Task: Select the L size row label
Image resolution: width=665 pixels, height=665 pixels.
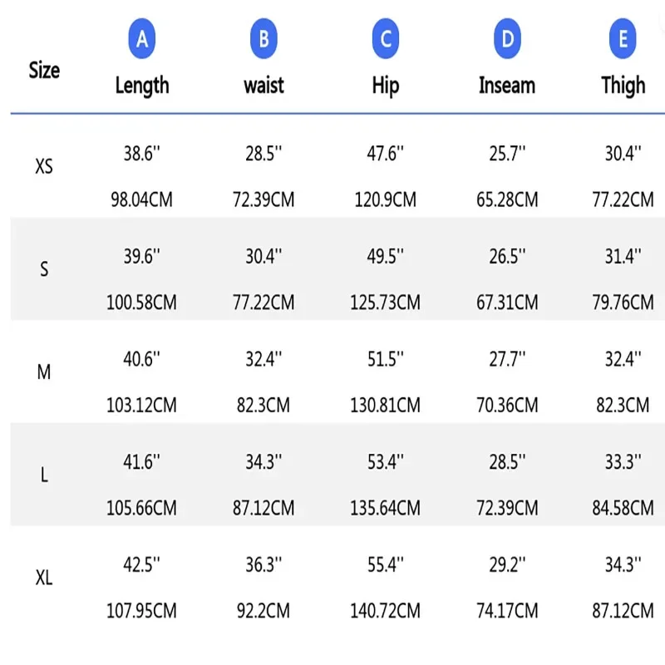Action: tap(44, 475)
